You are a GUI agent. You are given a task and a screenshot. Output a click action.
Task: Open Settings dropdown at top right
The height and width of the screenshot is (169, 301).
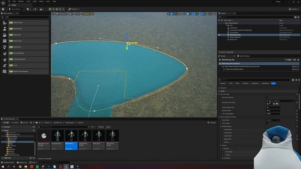pyautogui.click(x=294, y=9)
